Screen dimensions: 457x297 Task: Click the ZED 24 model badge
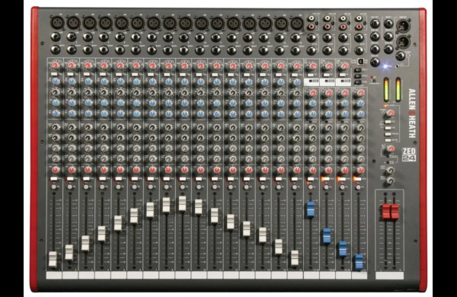pyautogui.click(x=409, y=155)
